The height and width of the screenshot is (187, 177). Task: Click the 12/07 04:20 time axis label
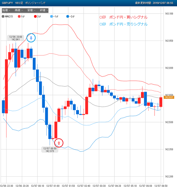pyautogui.click(x=114, y=186)
